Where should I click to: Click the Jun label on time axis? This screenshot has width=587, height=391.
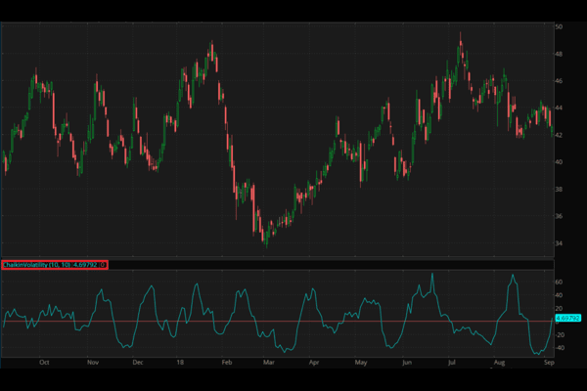pyautogui.click(x=406, y=361)
